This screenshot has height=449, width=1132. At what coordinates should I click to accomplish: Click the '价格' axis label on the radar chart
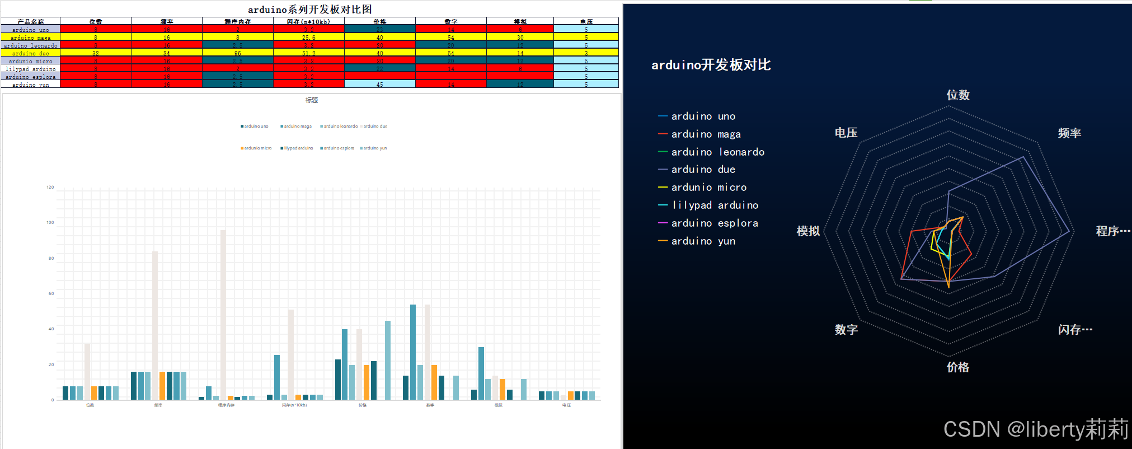pyautogui.click(x=958, y=367)
